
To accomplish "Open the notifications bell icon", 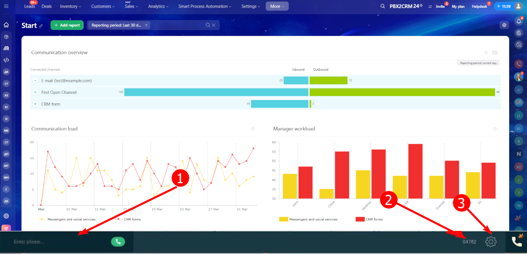I will [x=519, y=21].
